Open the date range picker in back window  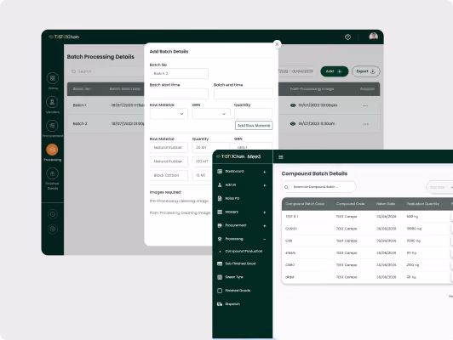[295, 71]
